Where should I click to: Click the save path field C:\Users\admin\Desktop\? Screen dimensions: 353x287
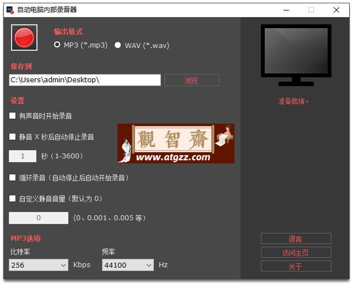pos(85,80)
